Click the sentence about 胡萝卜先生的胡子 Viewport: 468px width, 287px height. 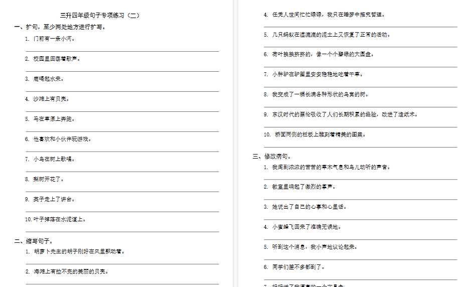[x=79, y=251]
